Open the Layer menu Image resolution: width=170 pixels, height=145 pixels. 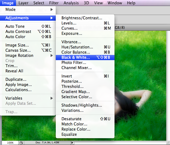pos(23,3)
